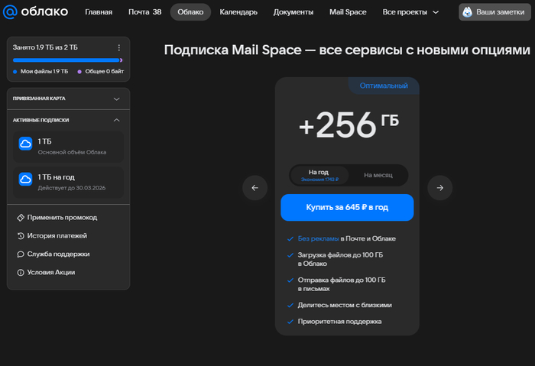
Task: Show next plan with right arrow
Action: tap(439, 188)
